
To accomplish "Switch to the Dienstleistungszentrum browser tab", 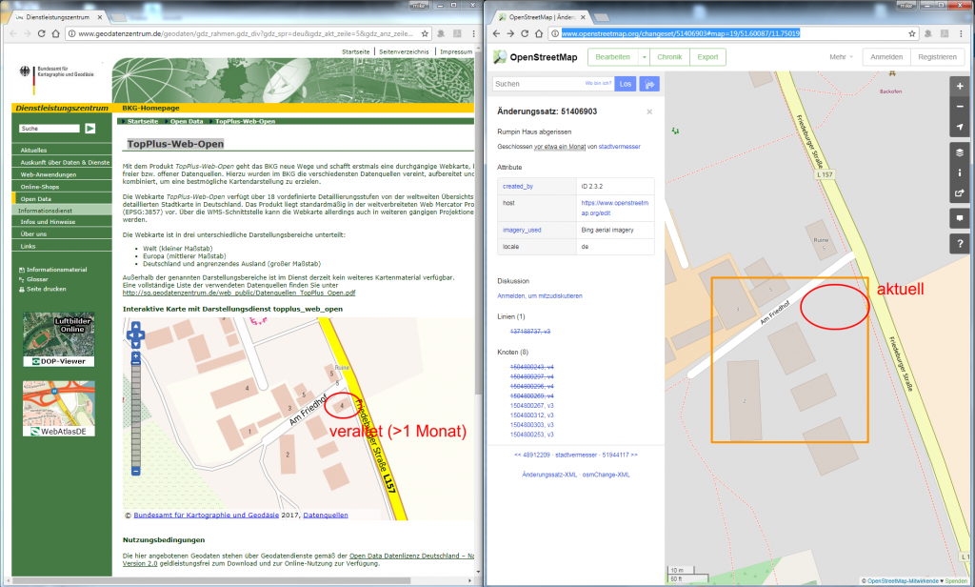I will pos(57,15).
